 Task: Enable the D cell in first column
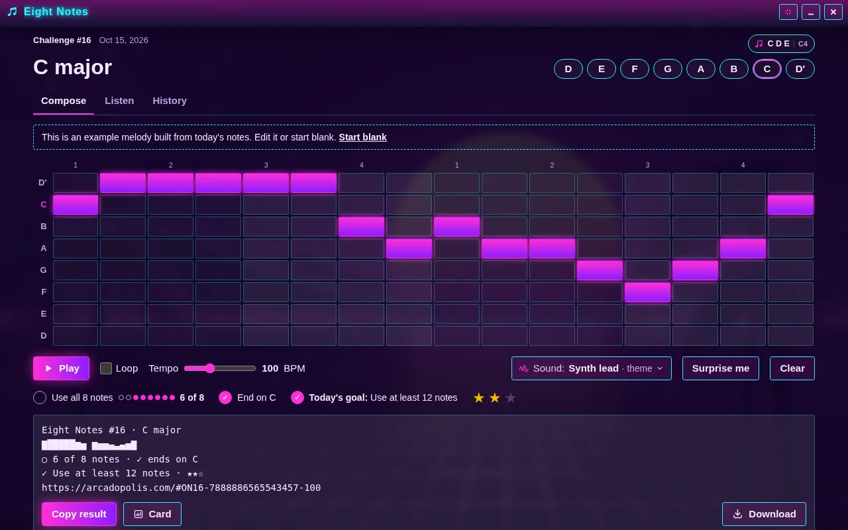click(76, 336)
